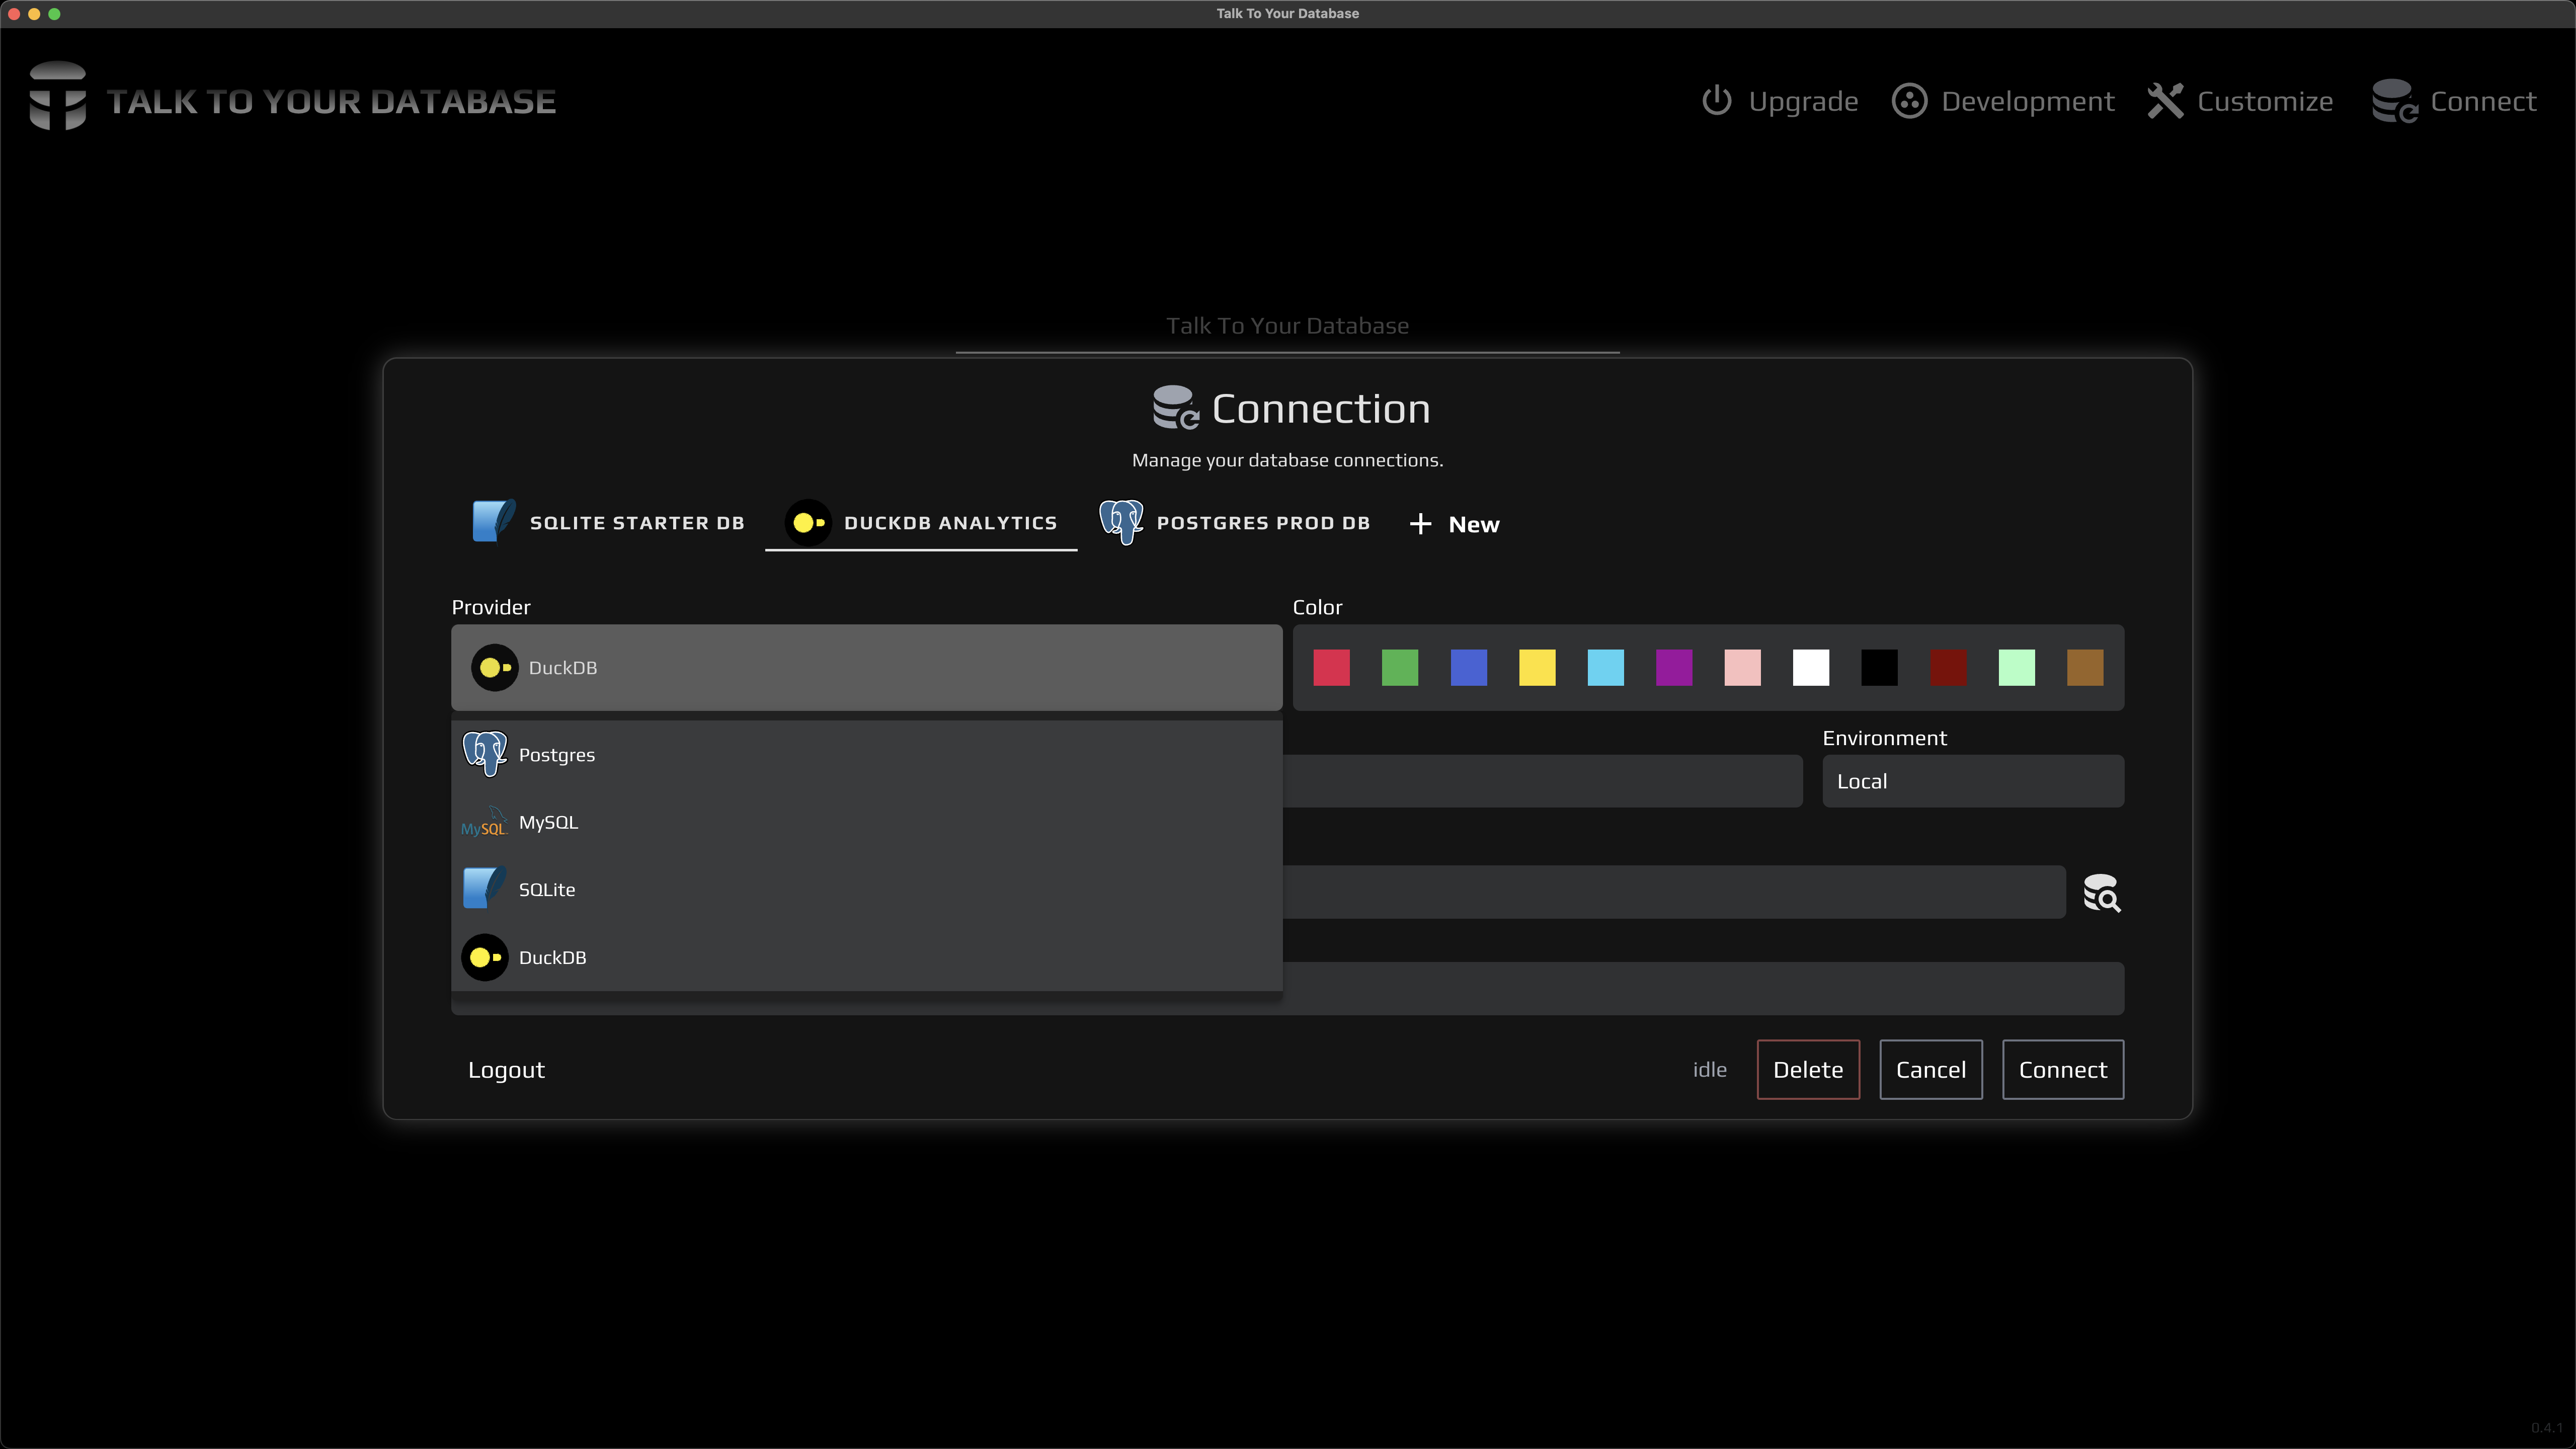Click the Logout link
Image resolution: width=2576 pixels, height=1449 pixels.
coord(506,1069)
